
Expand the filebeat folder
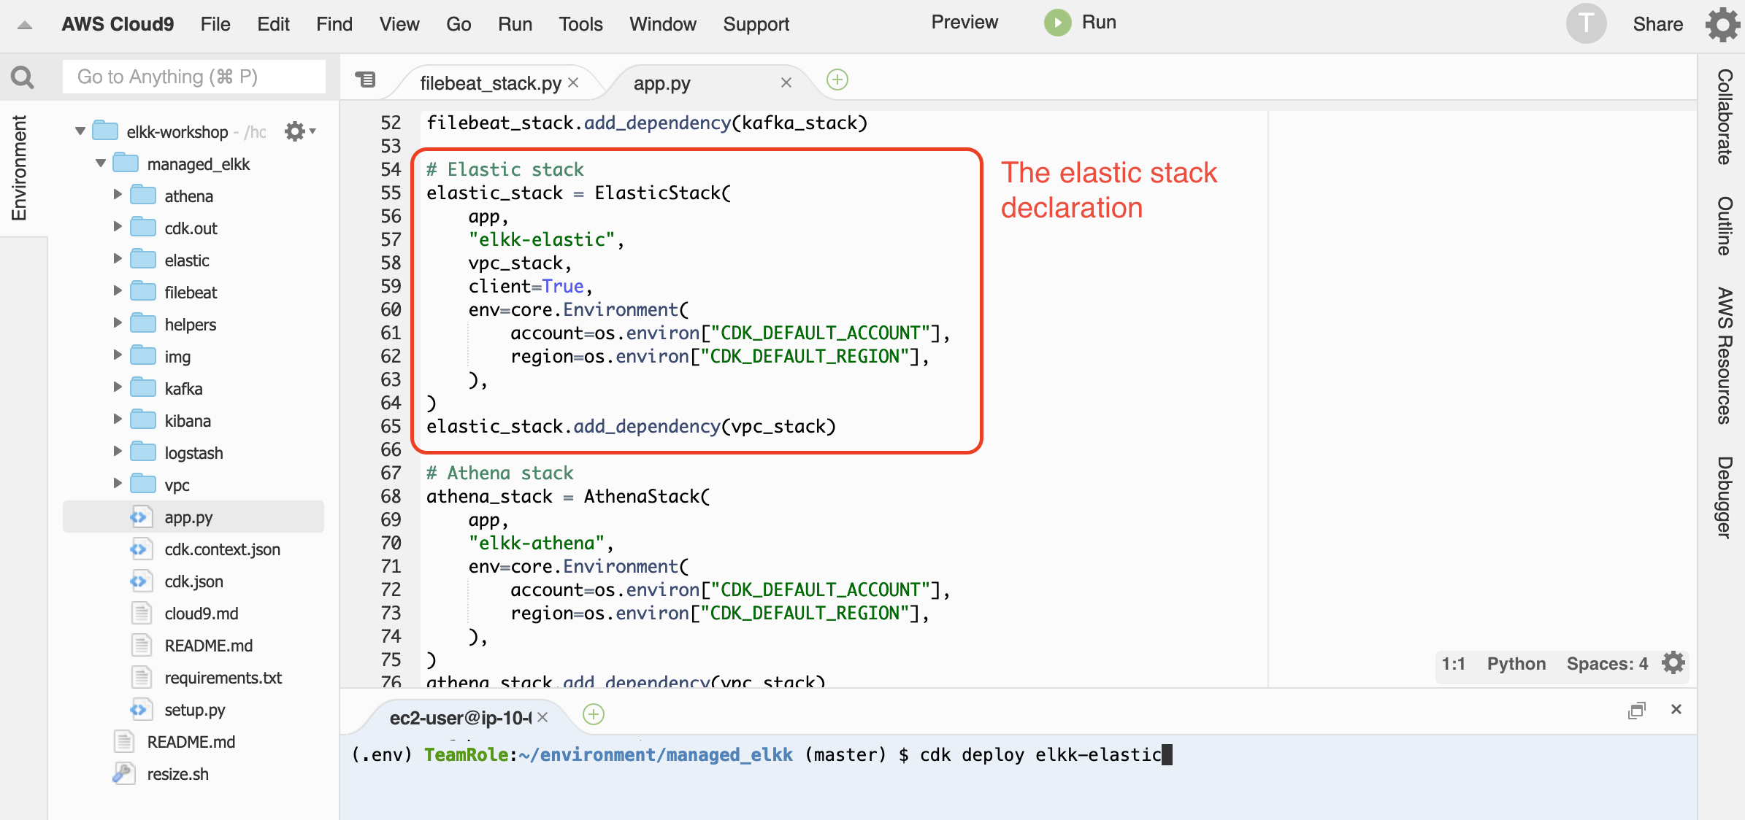(x=118, y=291)
